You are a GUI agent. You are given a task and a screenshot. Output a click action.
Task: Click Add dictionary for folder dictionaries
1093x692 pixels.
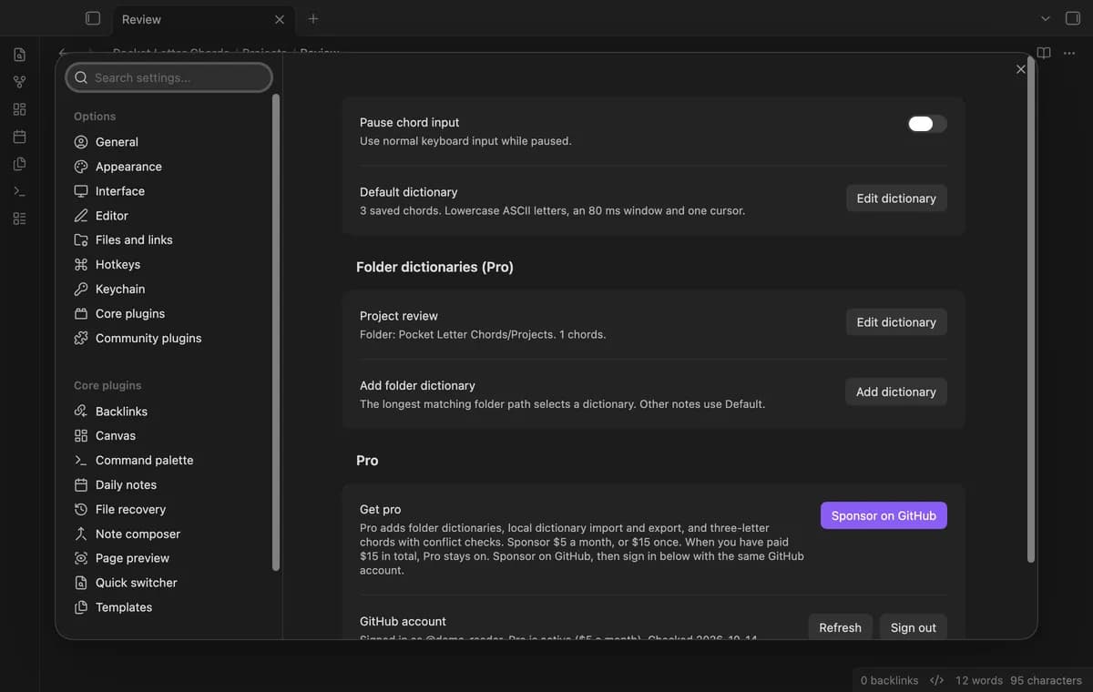pos(896,392)
